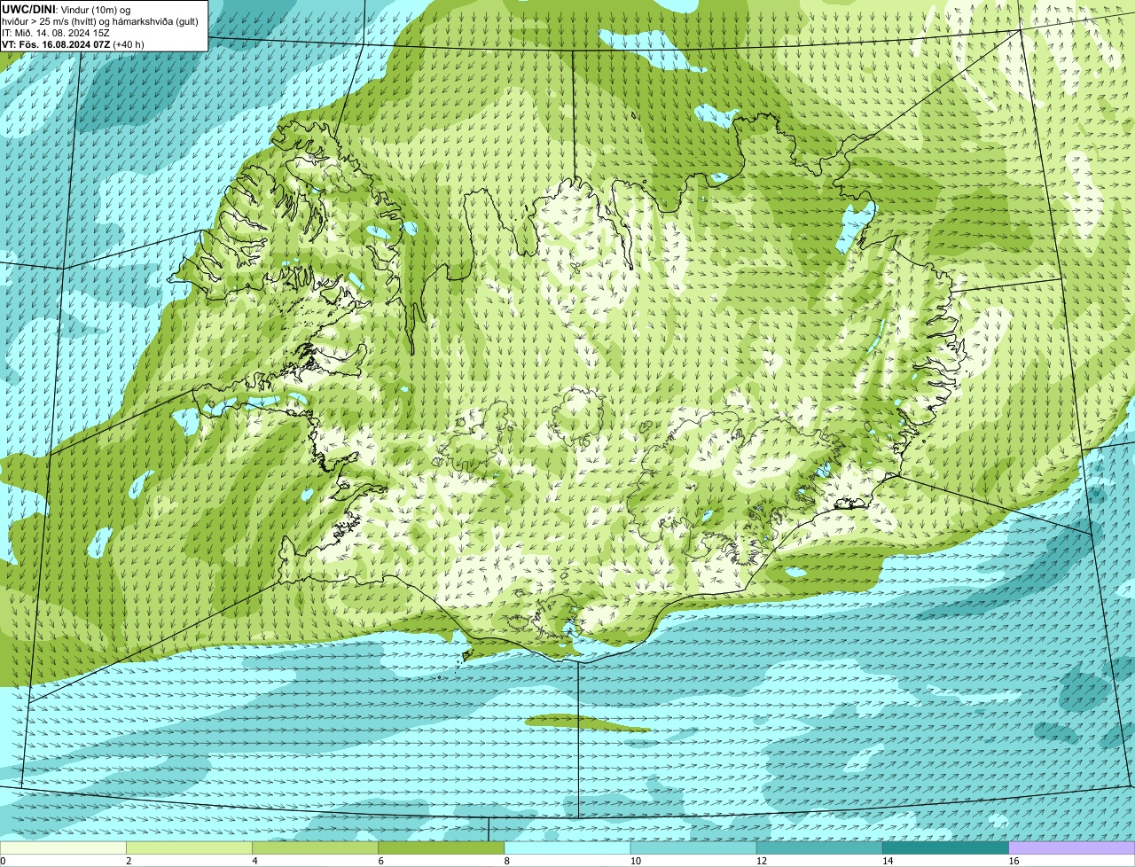This screenshot has height=867, width=1135.
Task: Click the 'UWC/DINI: Vindur (10m) og' title line
Action: pos(66,9)
